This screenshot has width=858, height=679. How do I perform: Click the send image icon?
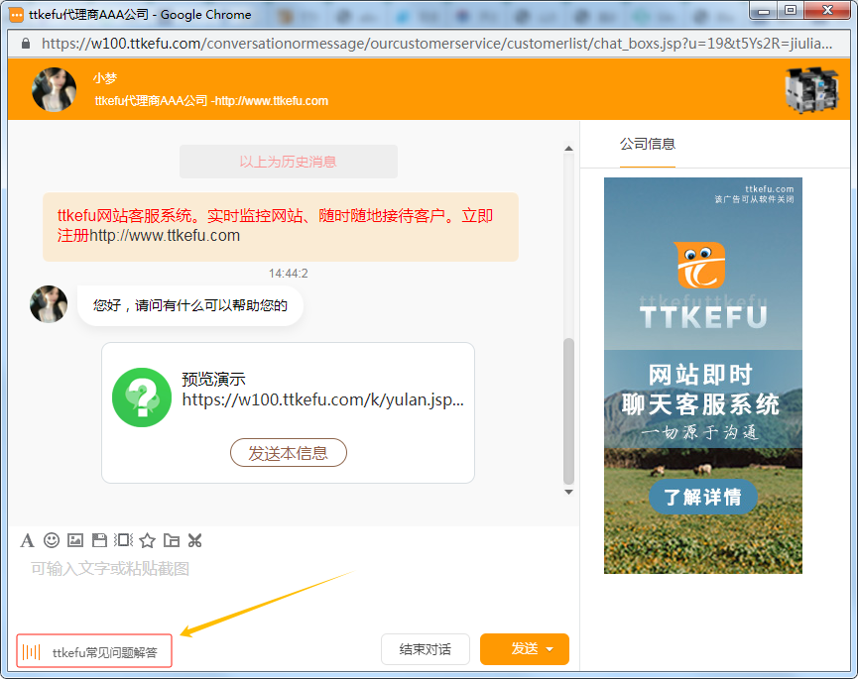(x=75, y=540)
